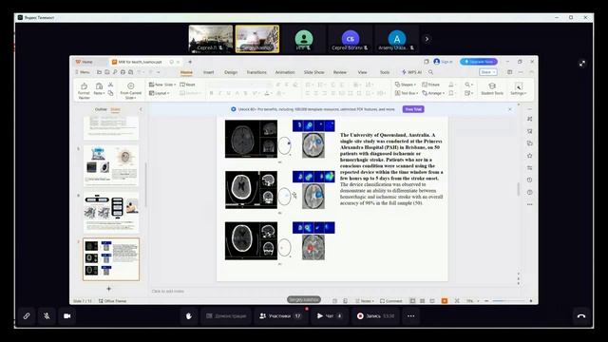Open the Чат panel
This screenshot has height=342, width=608.
tap(330, 316)
